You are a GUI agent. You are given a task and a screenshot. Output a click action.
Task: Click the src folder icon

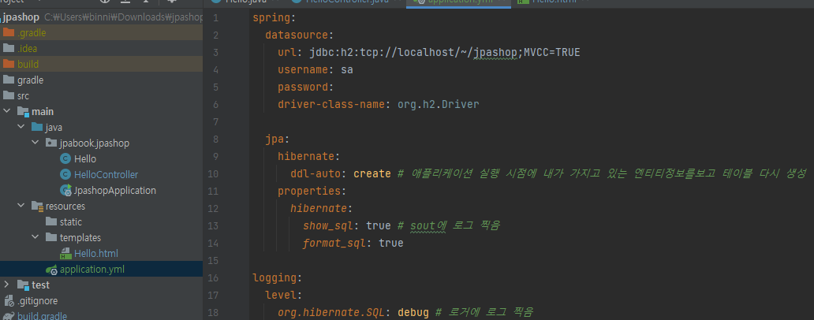point(9,96)
